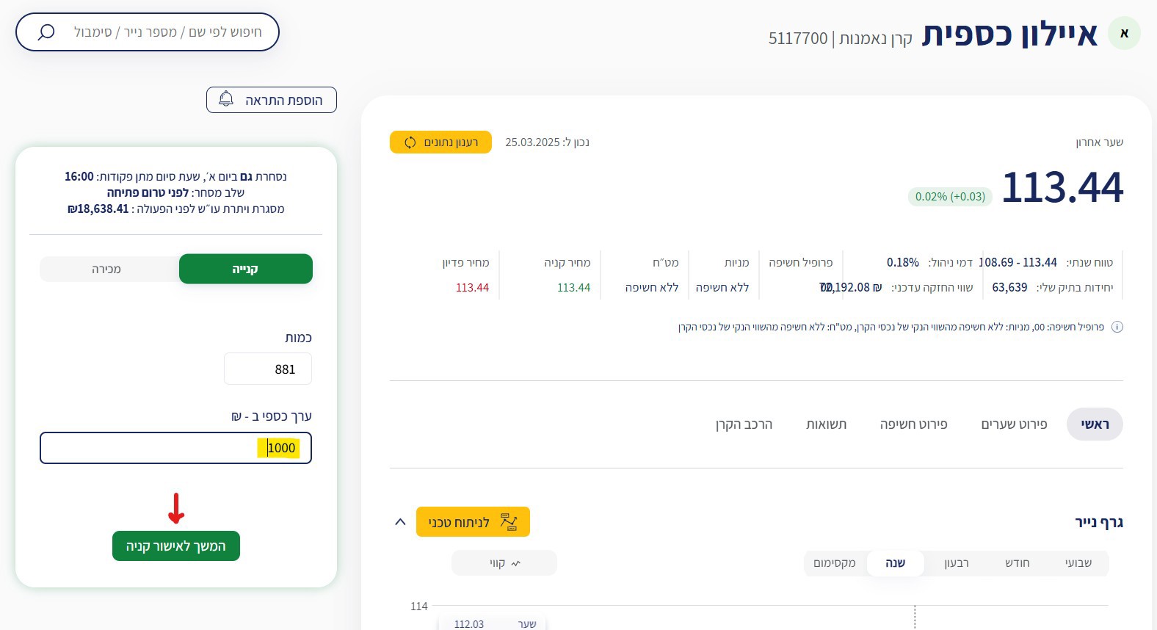Click the yearly range 108.69 - 113.44
Viewport: 1157px width, 630px height.
[x=1018, y=262]
